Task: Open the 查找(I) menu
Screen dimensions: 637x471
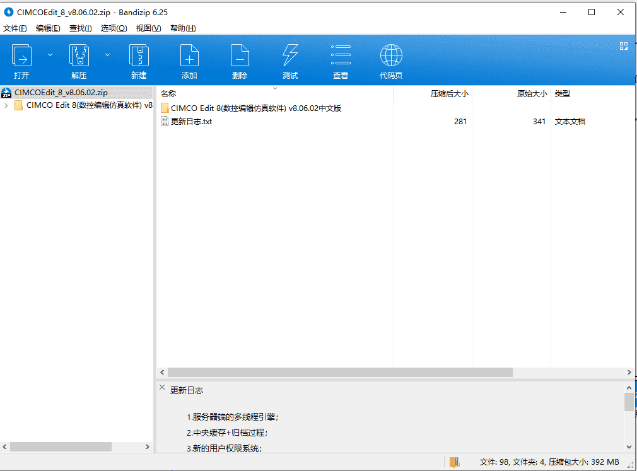Action: [x=81, y=28]
